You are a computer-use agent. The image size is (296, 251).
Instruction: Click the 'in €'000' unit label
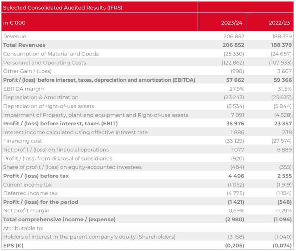(14, 23)
